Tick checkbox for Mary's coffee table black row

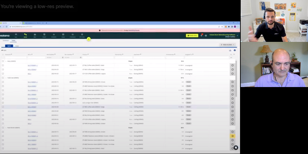pos(3,65)
